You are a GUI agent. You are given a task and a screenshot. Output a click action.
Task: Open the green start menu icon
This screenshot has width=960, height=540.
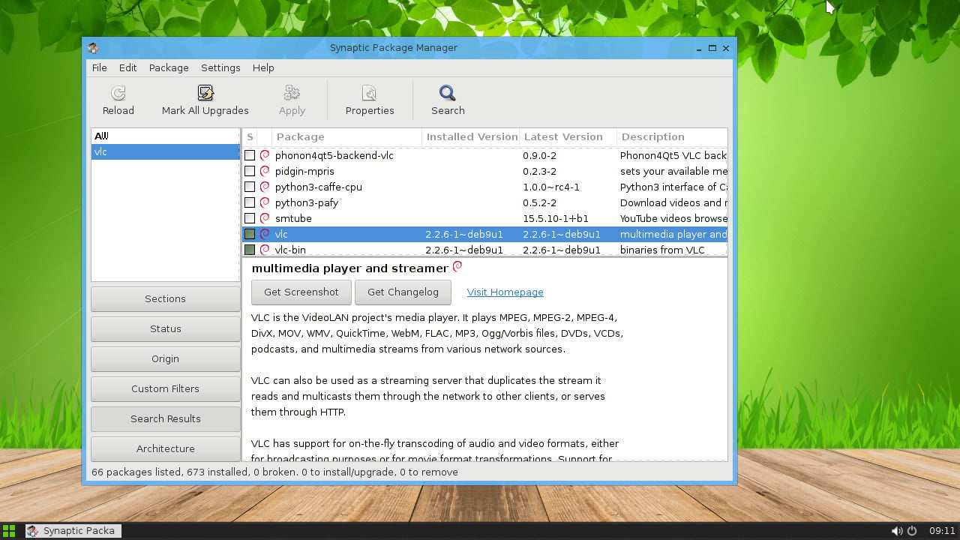9,531
